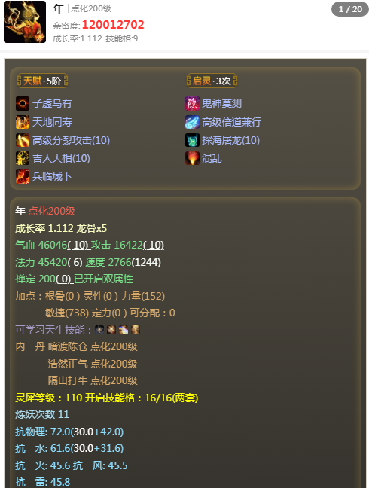This screenshot has height=488, width=369.
Task: Open the pet 年 portrait thumbnail
Action: [x=25, y=22]
